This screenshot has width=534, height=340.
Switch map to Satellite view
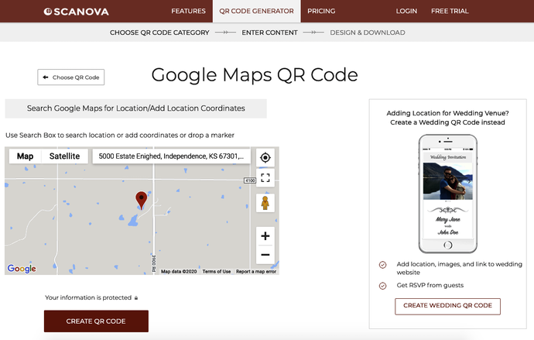65,156
